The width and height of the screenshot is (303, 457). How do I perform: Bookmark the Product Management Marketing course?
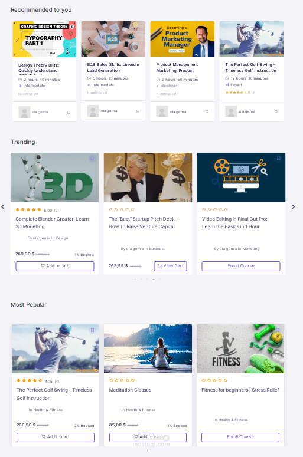click(207, 112)
